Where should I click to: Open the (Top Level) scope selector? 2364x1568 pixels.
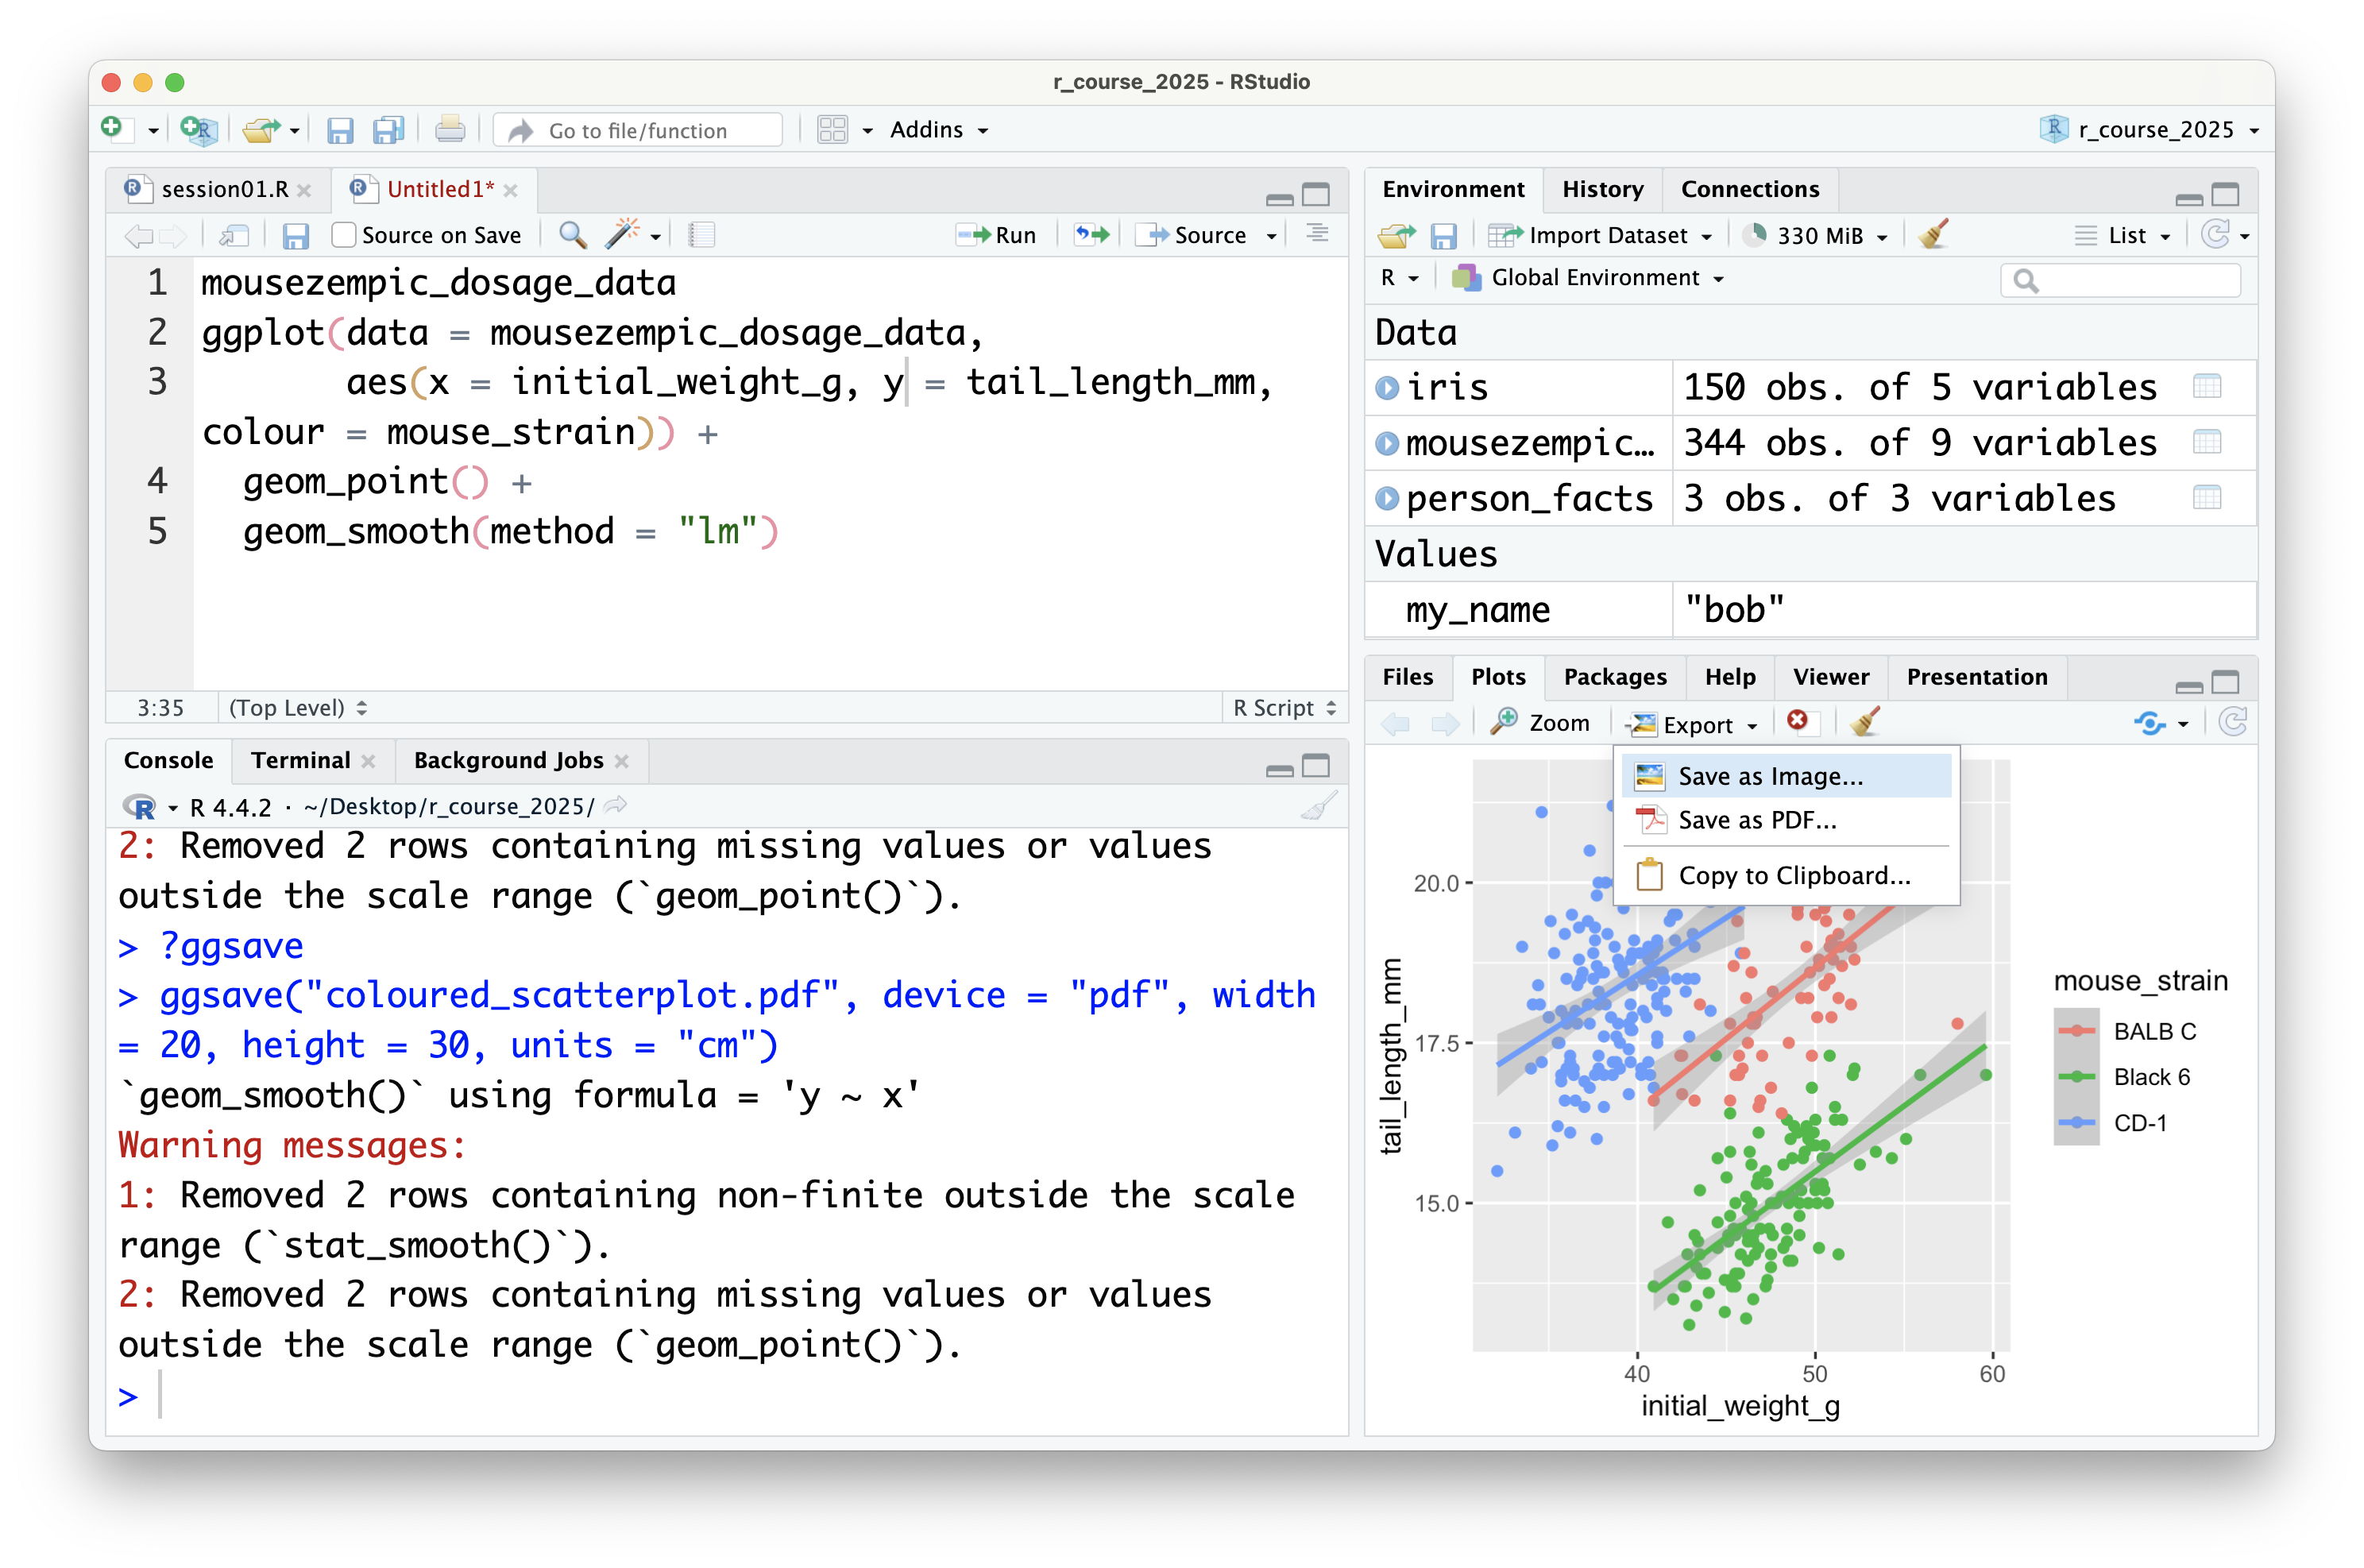coord(298,708)
